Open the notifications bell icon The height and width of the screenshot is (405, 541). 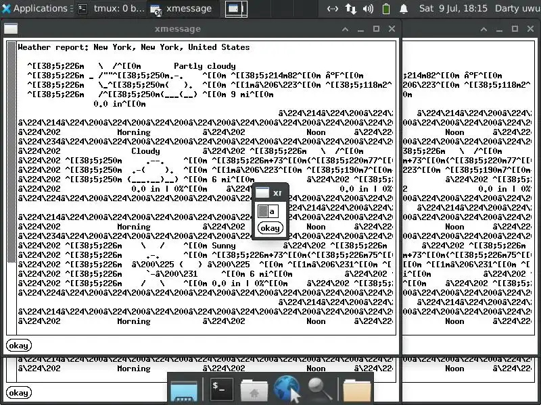(x=403, y=9)
